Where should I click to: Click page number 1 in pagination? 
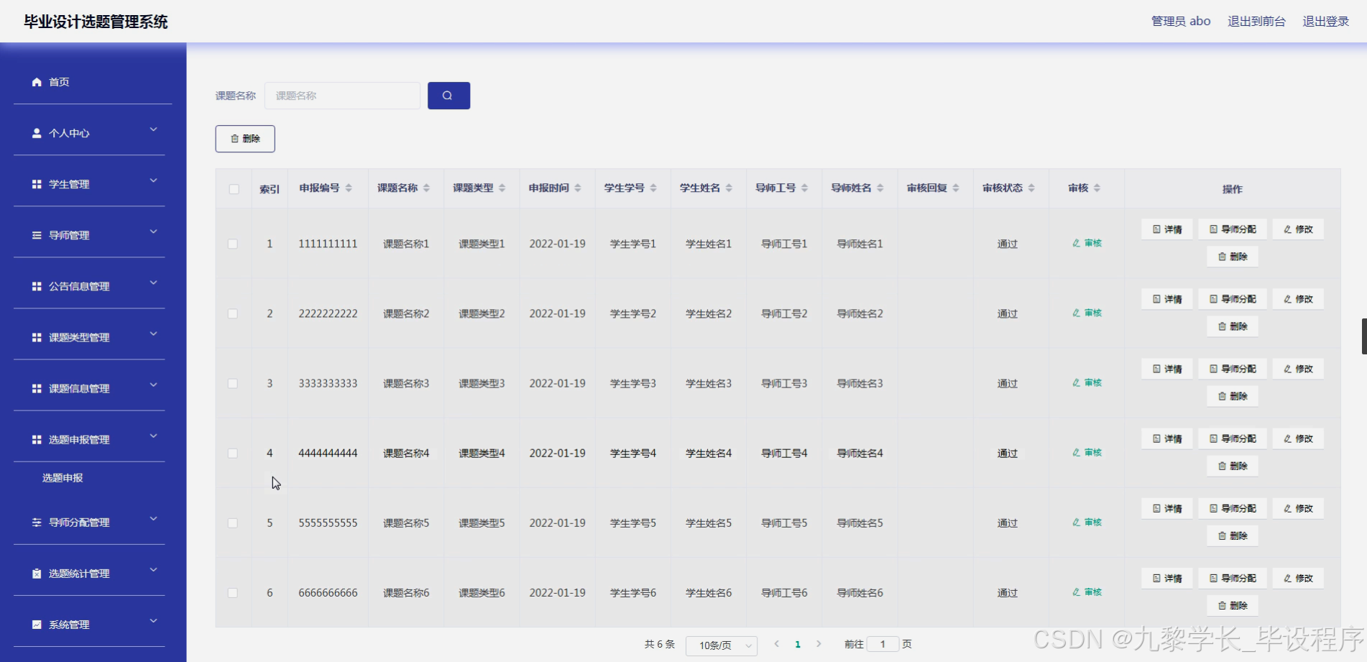(x=798, y=644)
